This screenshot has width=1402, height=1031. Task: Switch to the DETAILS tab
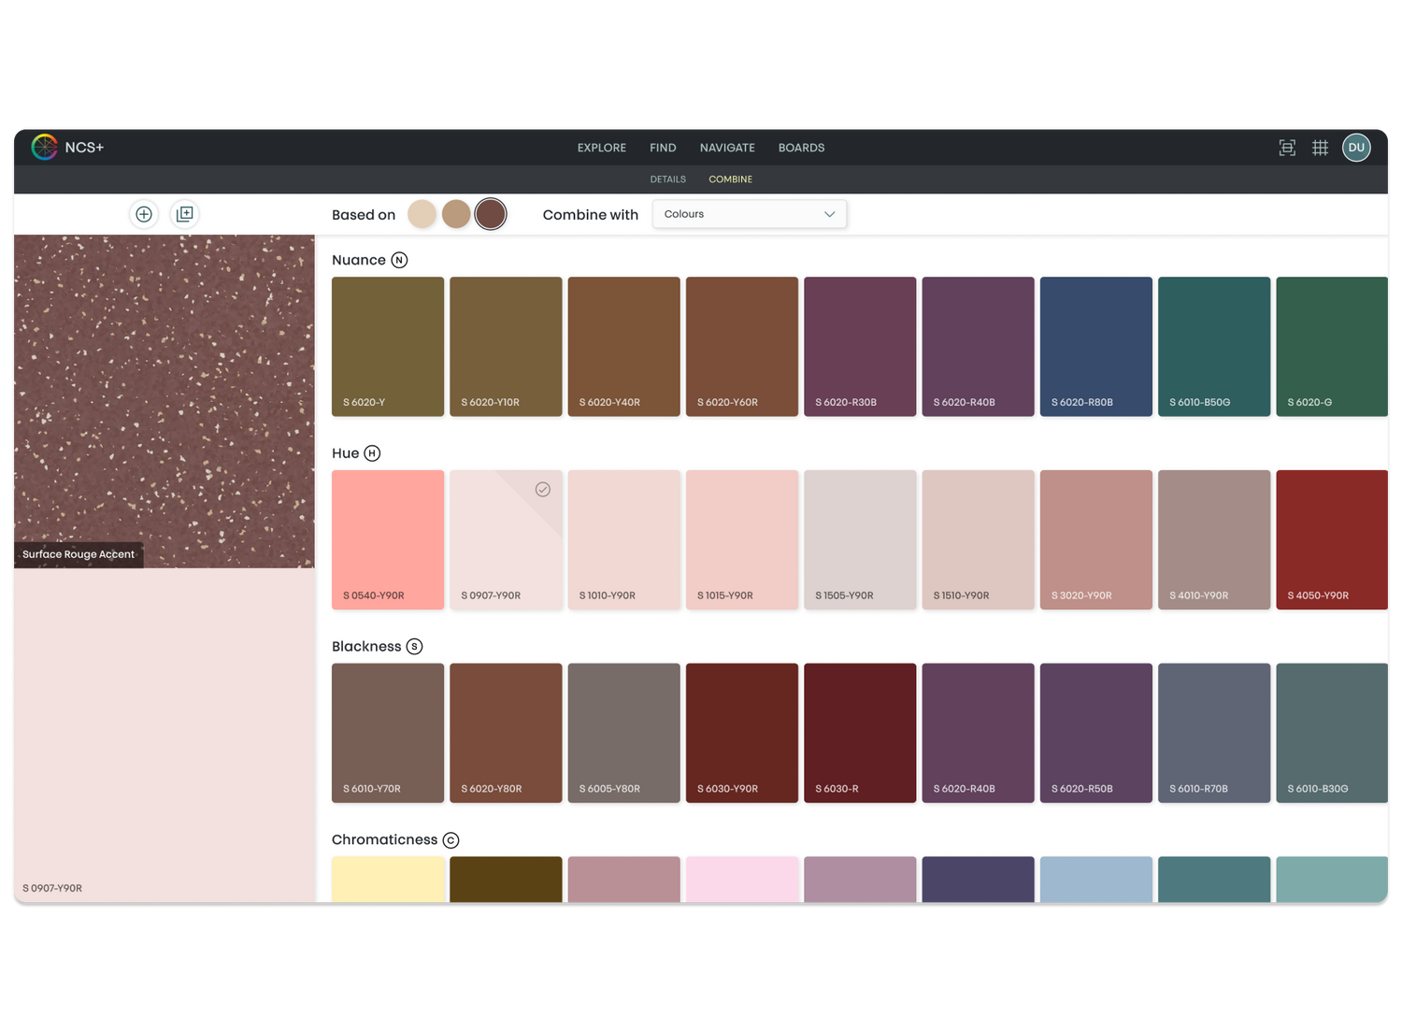pos(667,179)
